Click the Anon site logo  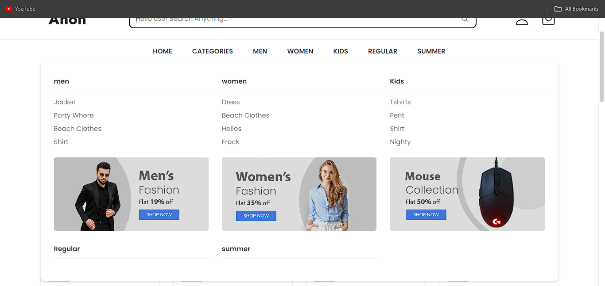(67, 21)
